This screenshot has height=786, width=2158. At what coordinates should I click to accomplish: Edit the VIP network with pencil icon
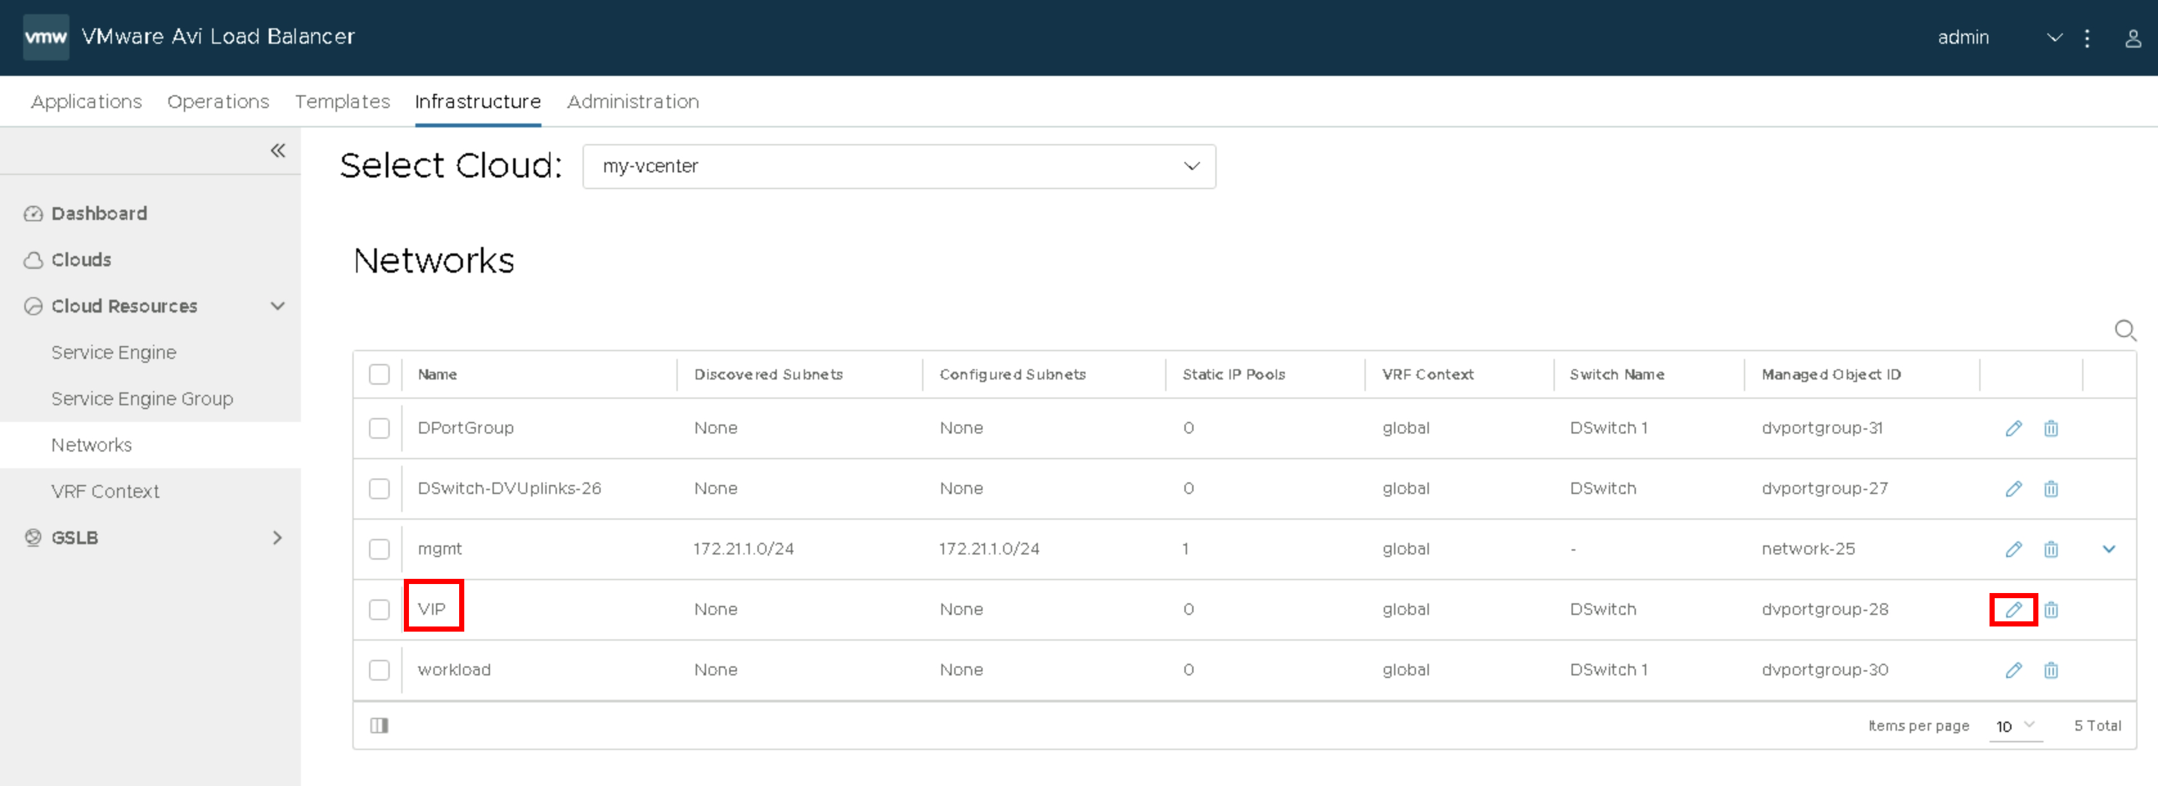point(2013,609)
